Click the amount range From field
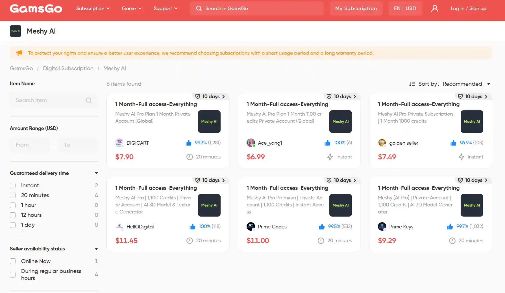505x293 pixels. [x=30, y=145]
